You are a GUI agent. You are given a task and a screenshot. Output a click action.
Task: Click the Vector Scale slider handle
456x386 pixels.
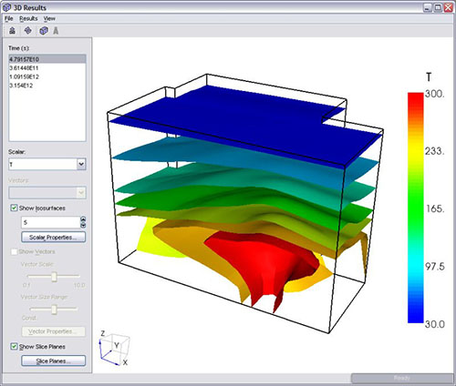point(54,277)
